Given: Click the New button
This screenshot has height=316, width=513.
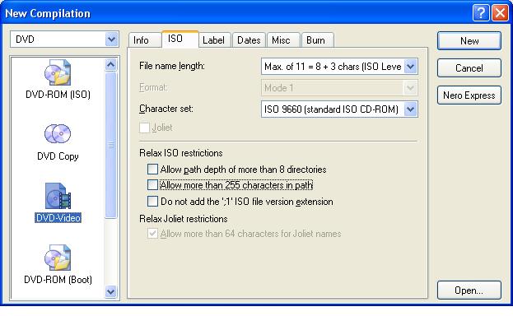Looking at the screenshot, I should (469, 41).
